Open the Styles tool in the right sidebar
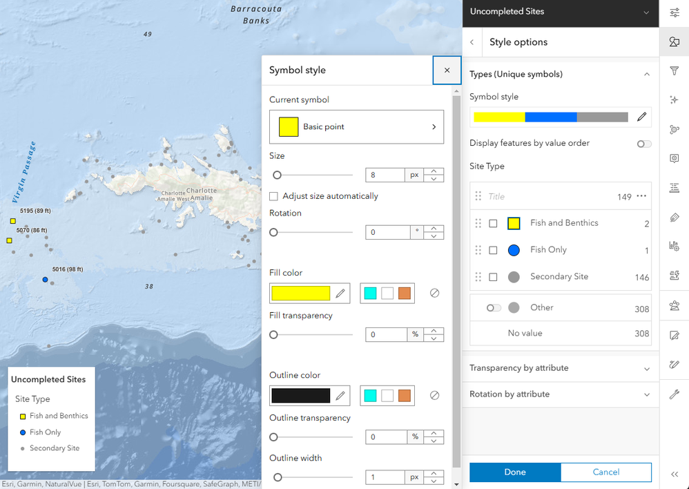 [x=674, y=41]
